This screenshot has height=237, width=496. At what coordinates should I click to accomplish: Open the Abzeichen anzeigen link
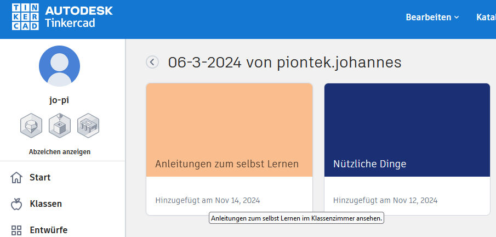point(59,152)
